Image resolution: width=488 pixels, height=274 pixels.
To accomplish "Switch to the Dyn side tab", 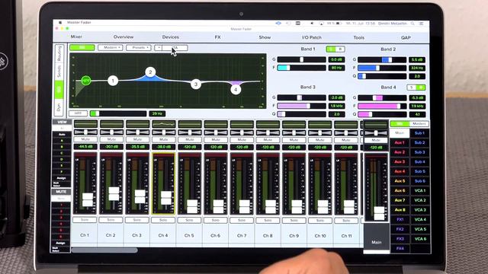I will click(59, 107).
